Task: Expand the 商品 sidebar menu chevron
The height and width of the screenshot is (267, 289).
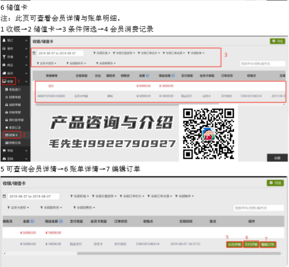Action: tap(27, 65)
